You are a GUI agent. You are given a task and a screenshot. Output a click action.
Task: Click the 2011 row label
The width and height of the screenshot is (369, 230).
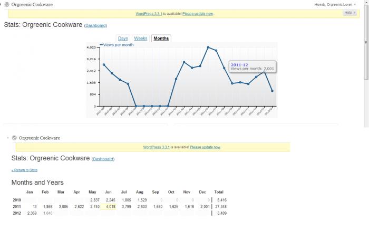(17, 206)
